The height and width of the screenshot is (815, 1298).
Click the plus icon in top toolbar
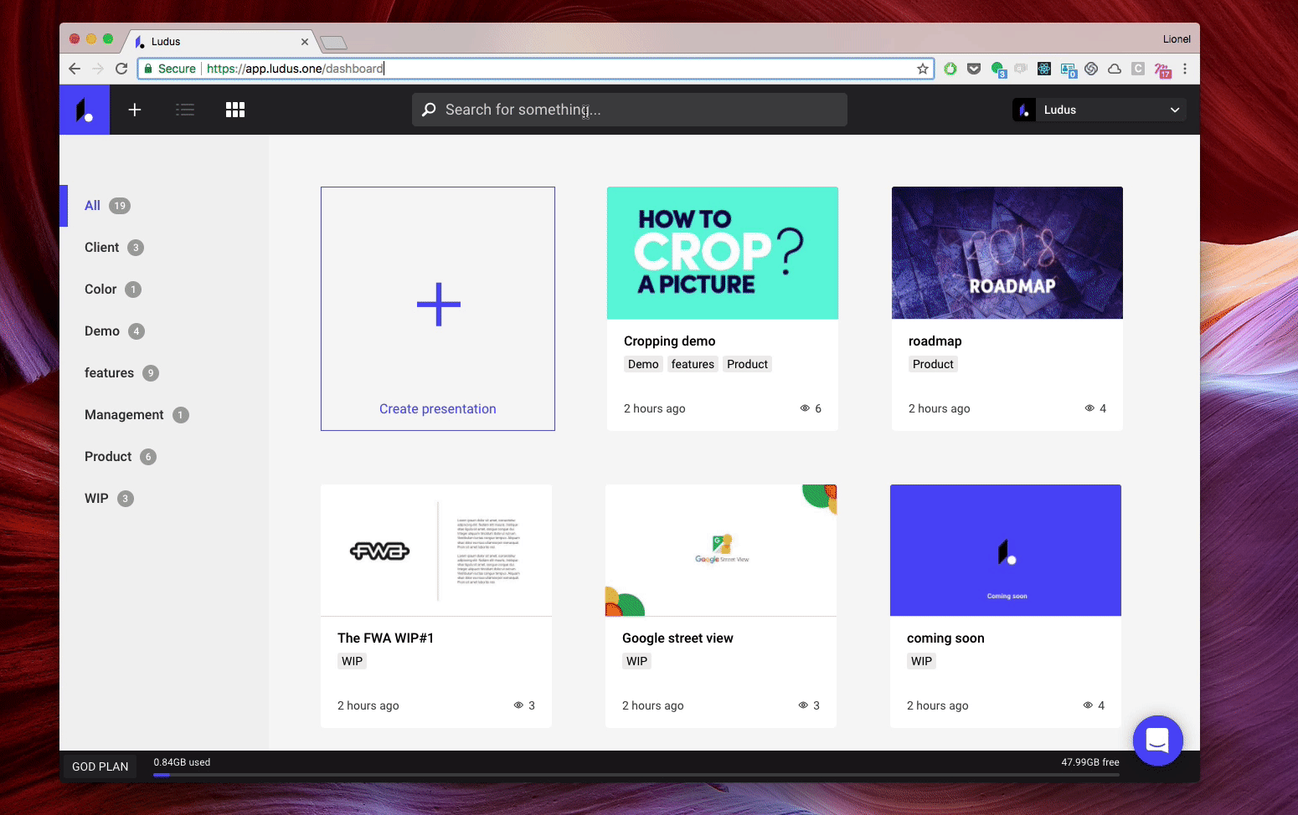(x=135, y=110)
